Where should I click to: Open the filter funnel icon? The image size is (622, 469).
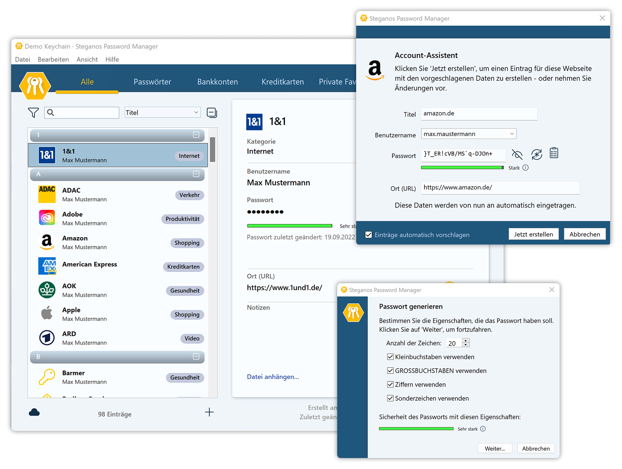tap(33, 112)
